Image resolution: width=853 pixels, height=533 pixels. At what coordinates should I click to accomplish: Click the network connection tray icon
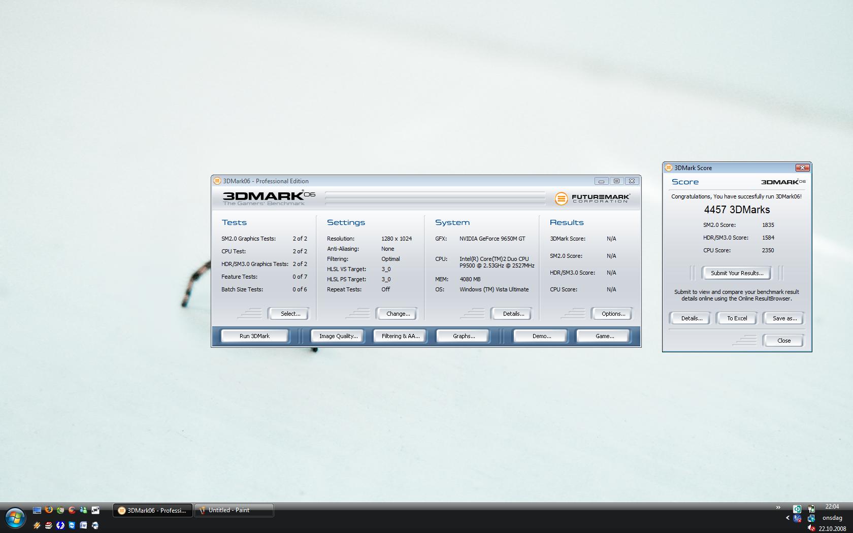click(811, 518)
